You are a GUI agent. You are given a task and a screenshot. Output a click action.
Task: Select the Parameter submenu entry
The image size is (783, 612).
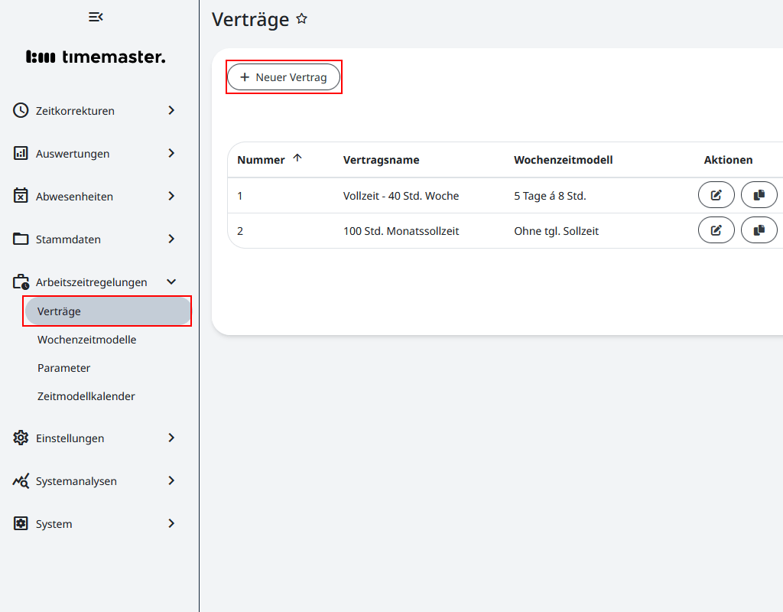click(63, 368)
